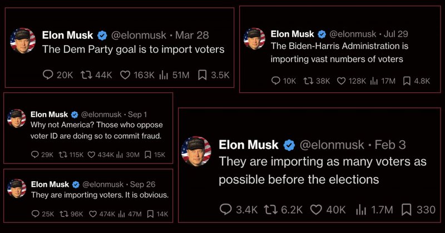Retweet the Jul 29 tweet
This screenshot has height=233, width=445.
coord(308,81)
